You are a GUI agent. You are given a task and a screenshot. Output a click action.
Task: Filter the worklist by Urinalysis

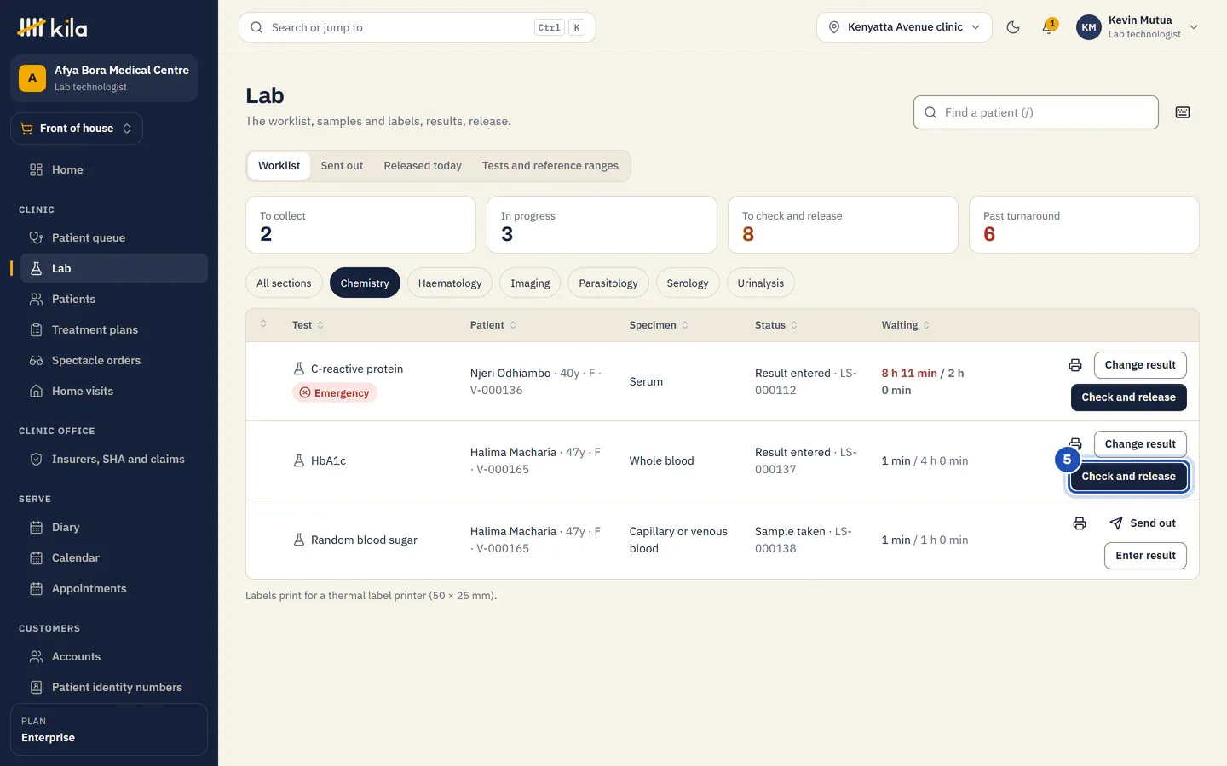tap(761, 283)
